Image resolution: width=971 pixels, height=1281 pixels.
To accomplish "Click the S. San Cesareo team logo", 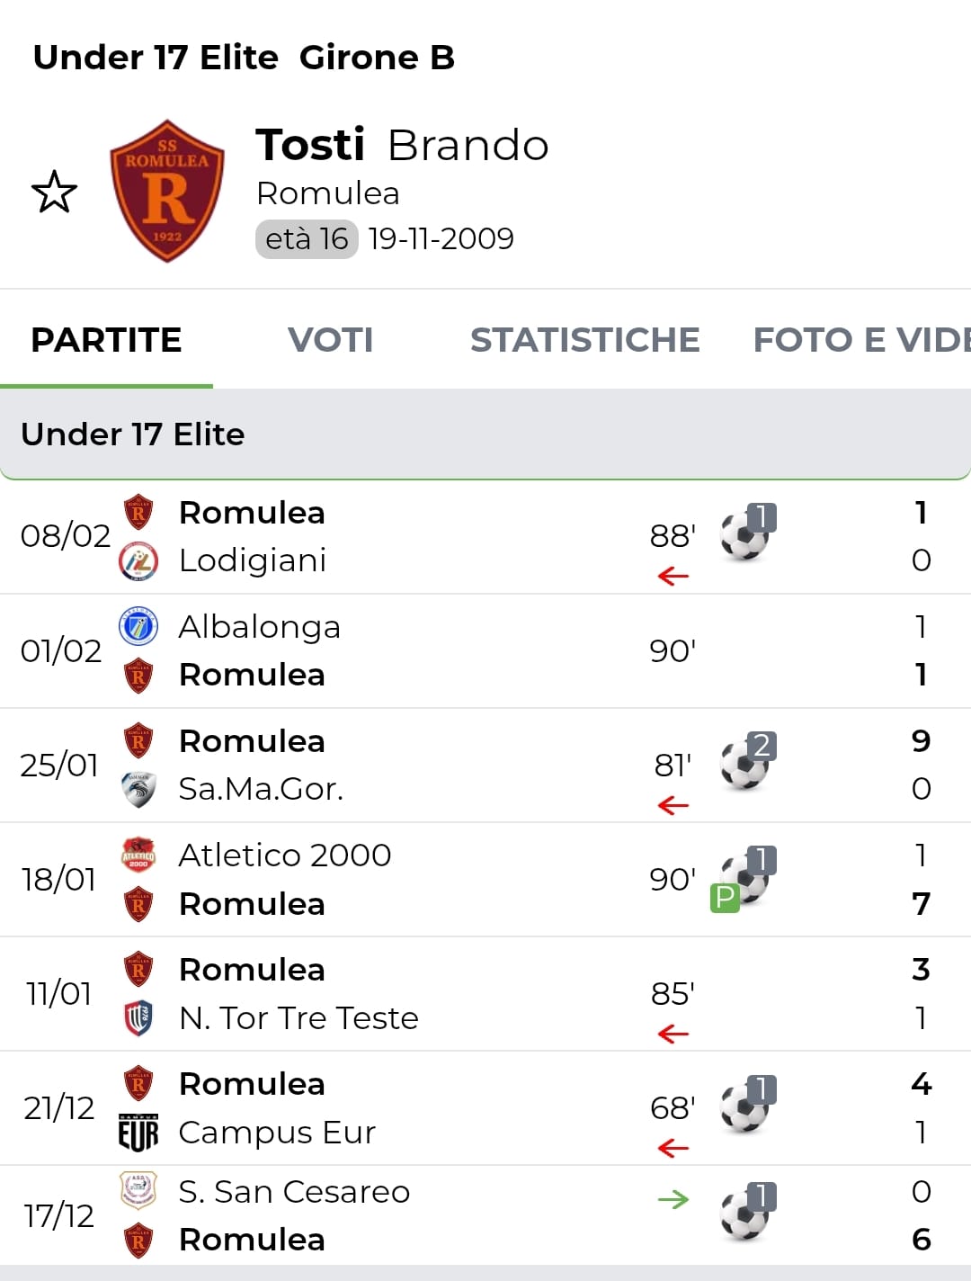I will (x=138, y=1190).
